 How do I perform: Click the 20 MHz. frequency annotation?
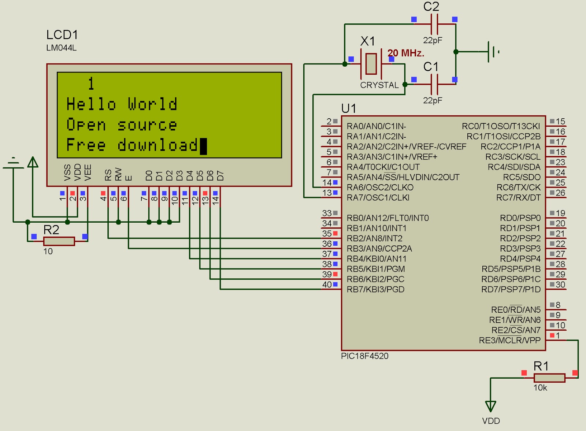click(x=406, y=53)
